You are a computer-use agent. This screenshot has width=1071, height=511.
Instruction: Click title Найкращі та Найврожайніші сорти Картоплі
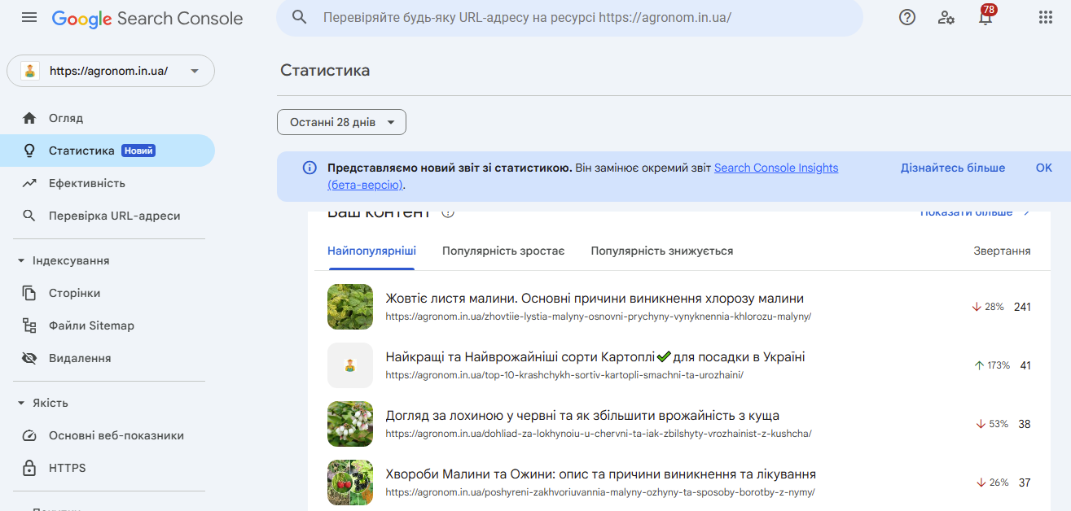pyautogui.click(x=595, y=356)
